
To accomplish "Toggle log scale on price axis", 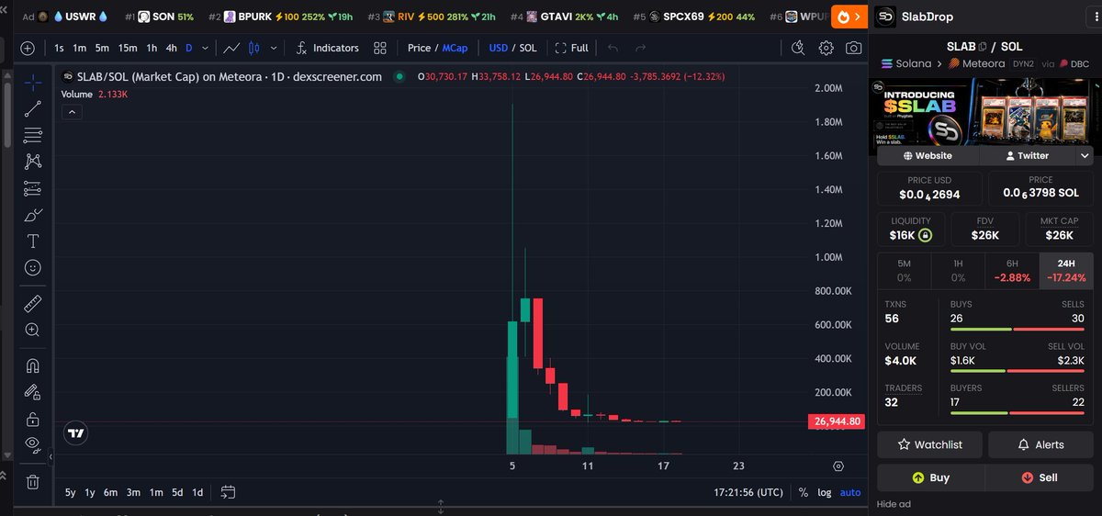I will [x=825, y=492].
